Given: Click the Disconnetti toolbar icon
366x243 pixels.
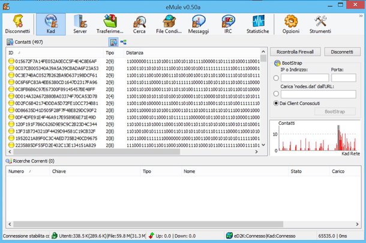Looking at the screenshot, I should pyautogui.click(x=18, y=24).
